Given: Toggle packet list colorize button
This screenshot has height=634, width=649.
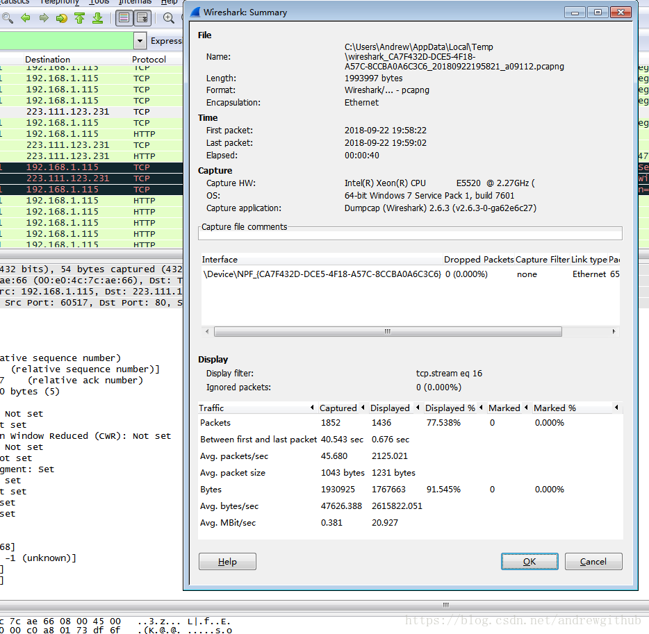Looking at the screenshot, I should pos(124,18).
